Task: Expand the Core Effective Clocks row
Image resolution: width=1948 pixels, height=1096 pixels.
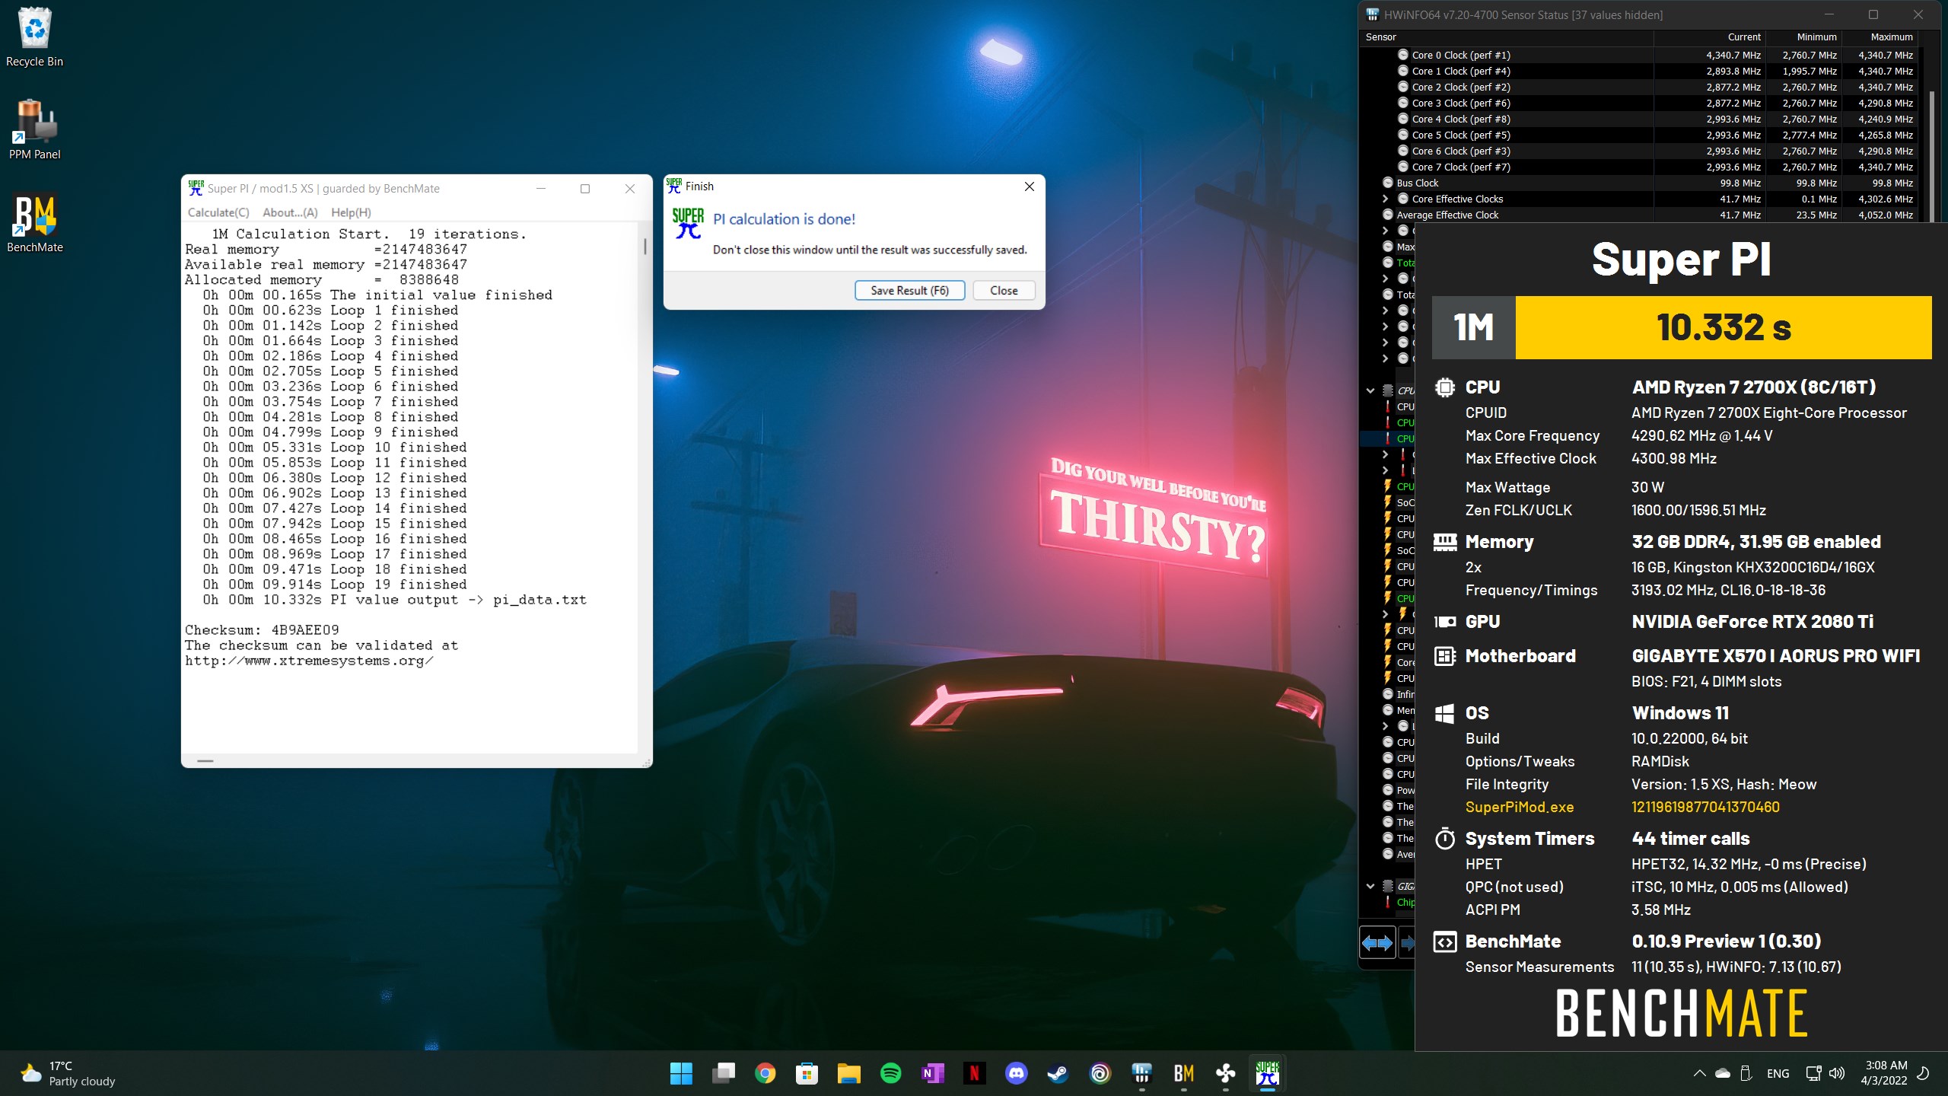Action: click(1386, 199)
